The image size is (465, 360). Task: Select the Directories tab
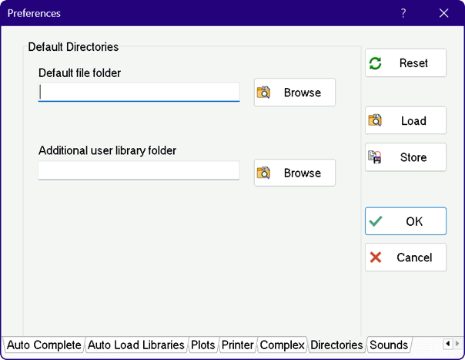tap(336, 345)
